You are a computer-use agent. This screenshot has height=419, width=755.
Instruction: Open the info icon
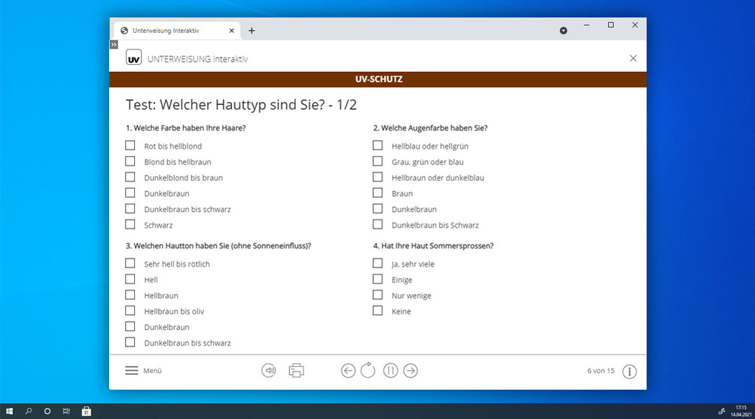coord(629,372)
